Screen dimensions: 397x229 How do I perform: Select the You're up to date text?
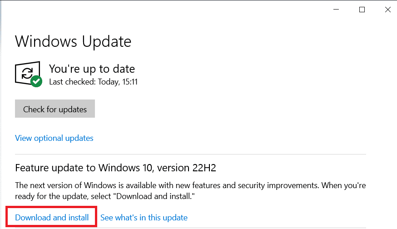coord(92,69)
